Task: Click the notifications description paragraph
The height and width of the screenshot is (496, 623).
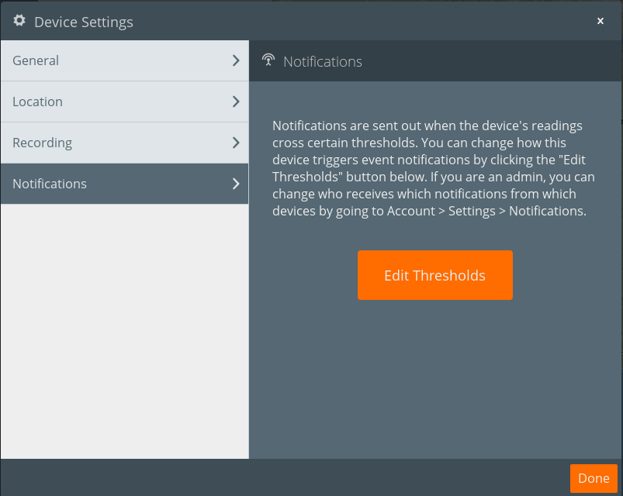Action: pyautogui.click(x=434, y=167)
